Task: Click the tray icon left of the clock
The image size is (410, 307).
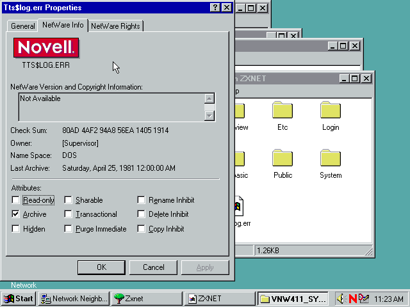Action: [364, 299]
